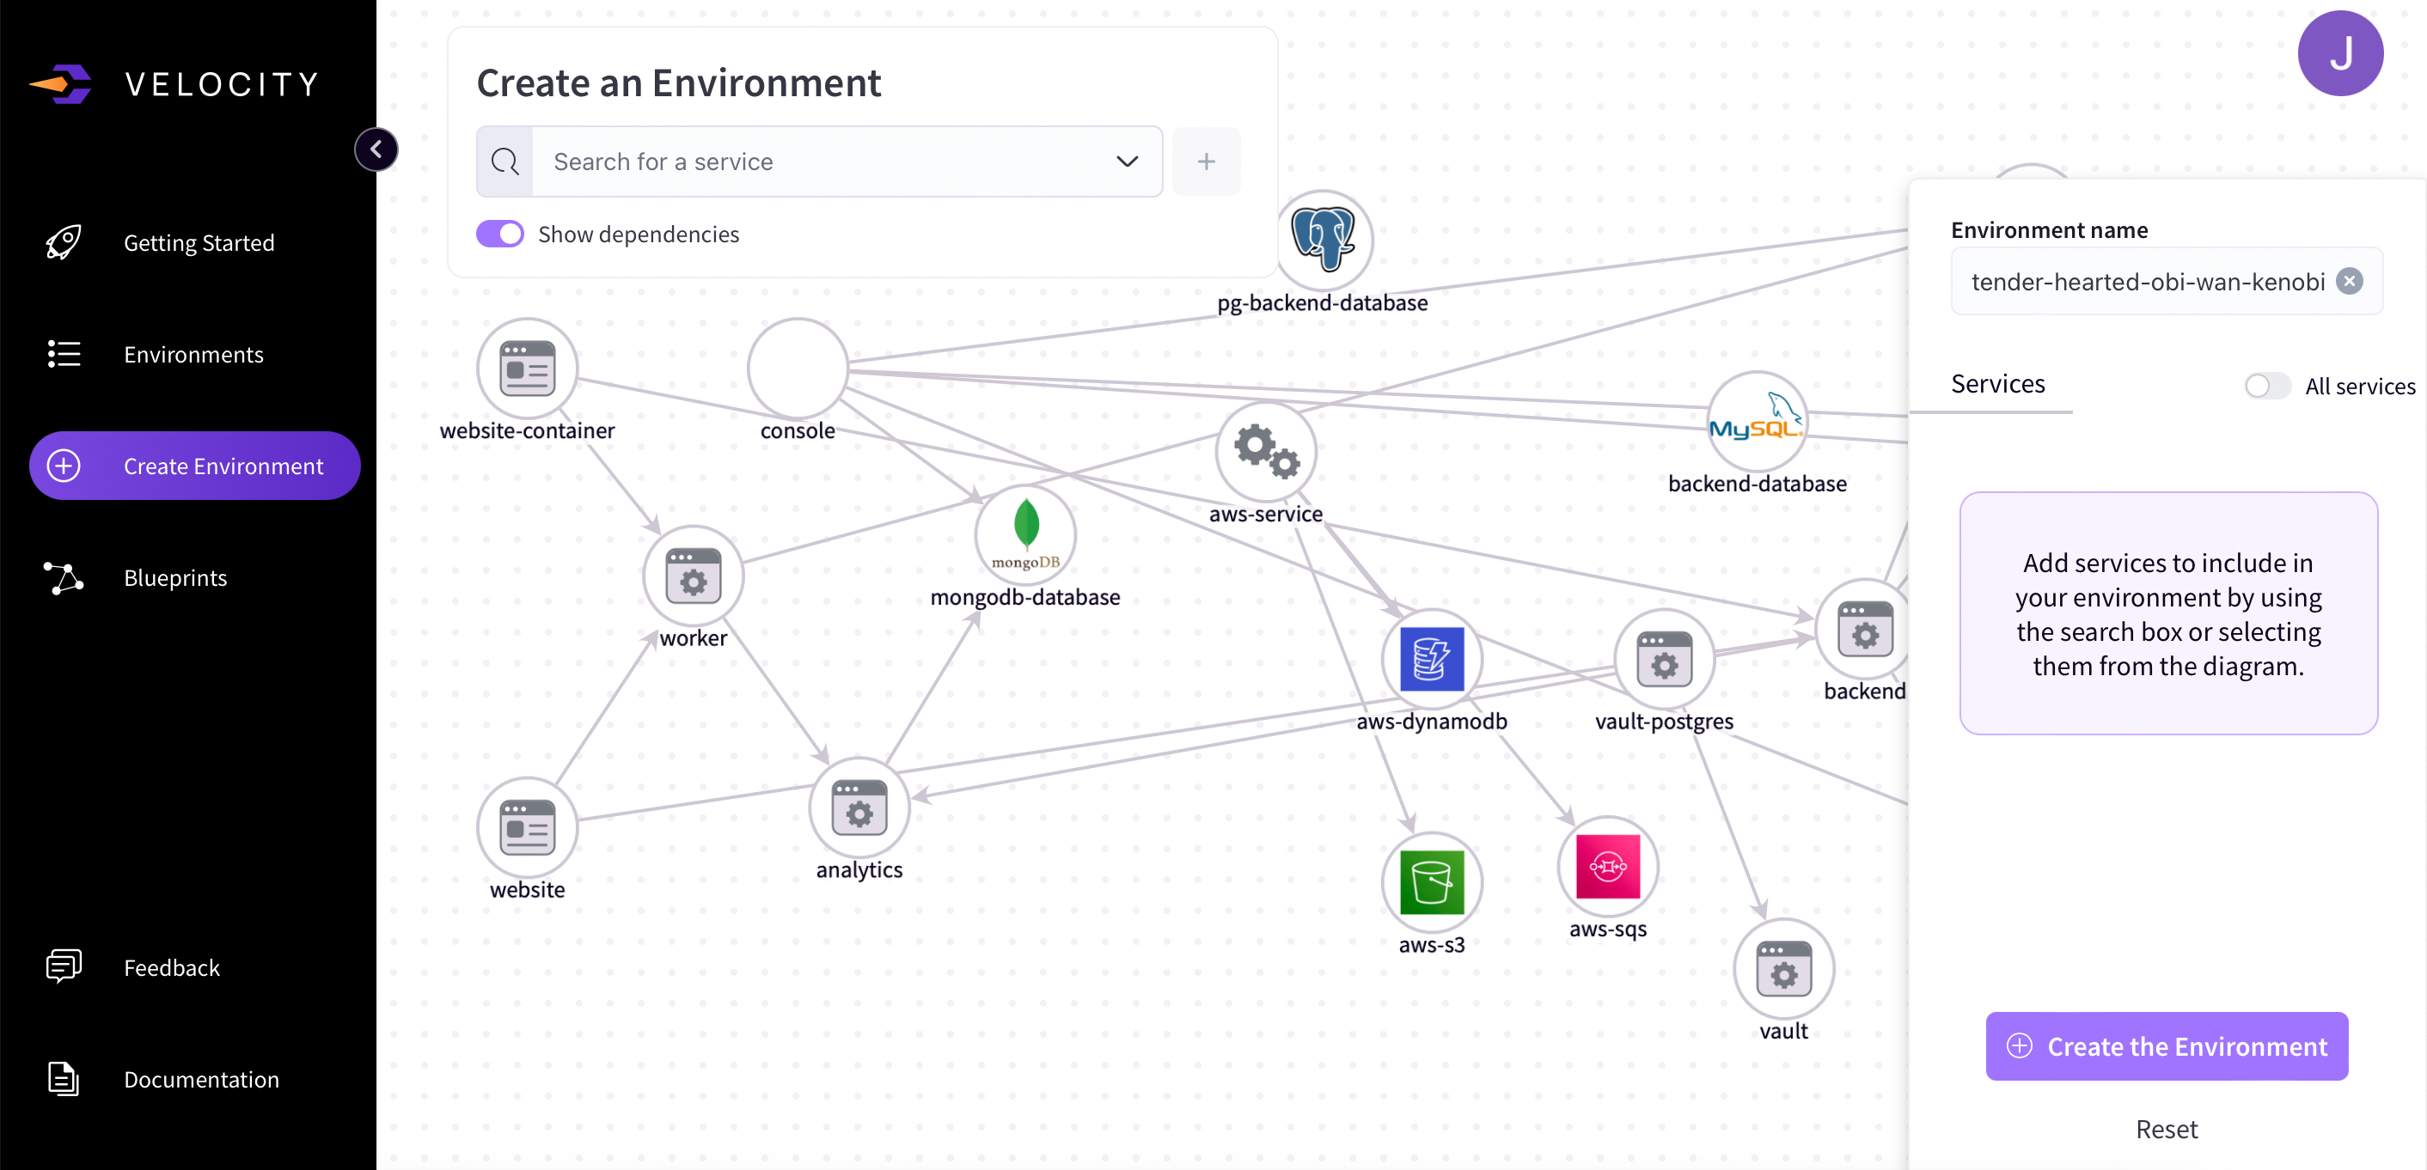Click the plus circle icon in Create Environment
The image size is (2427, 1170).
63,466
